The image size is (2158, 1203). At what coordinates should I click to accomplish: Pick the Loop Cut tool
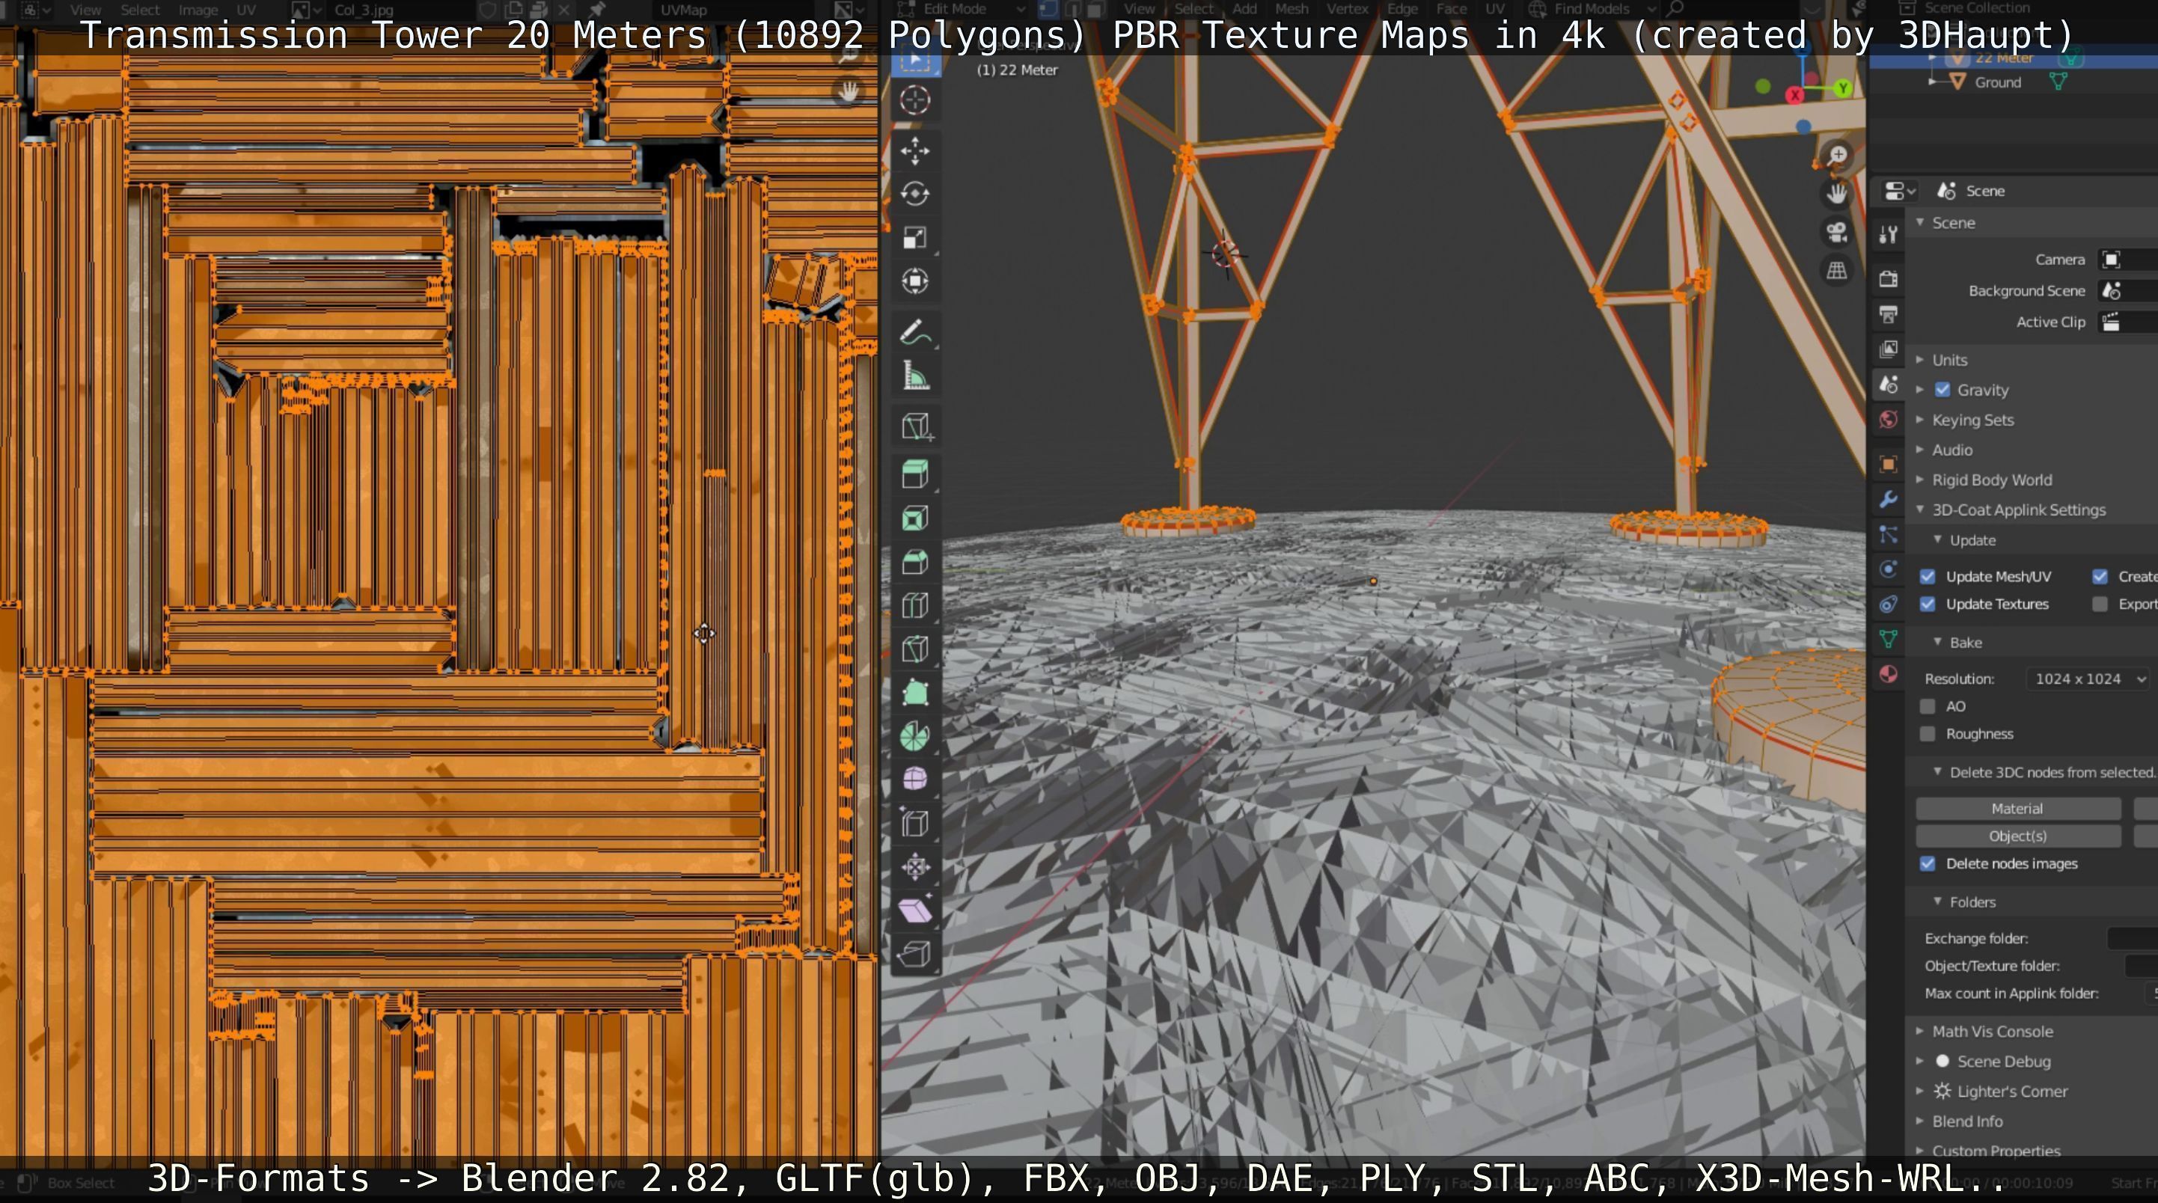click(x=915, y=606)
